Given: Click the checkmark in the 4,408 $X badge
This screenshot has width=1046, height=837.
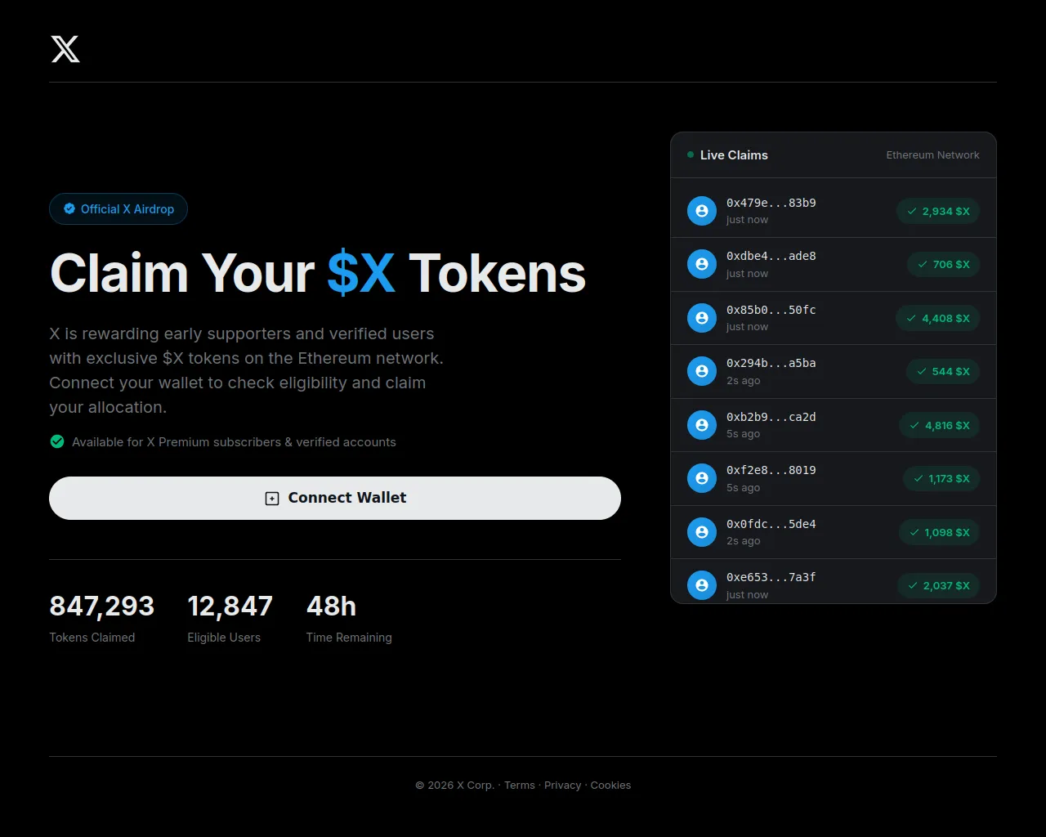Looking at the screenshot, I should tap(911, 318).
